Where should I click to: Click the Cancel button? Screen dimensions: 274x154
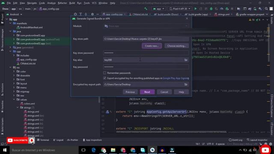pos(164,92)
